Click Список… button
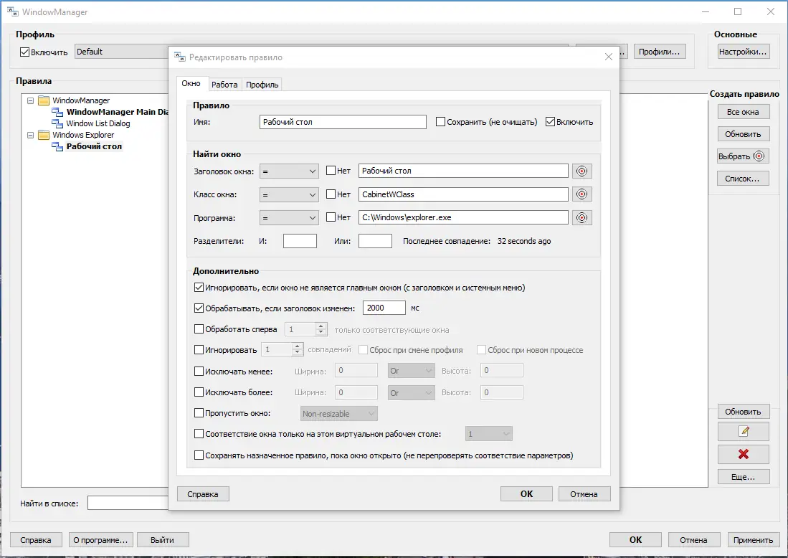 click(744, 179)
